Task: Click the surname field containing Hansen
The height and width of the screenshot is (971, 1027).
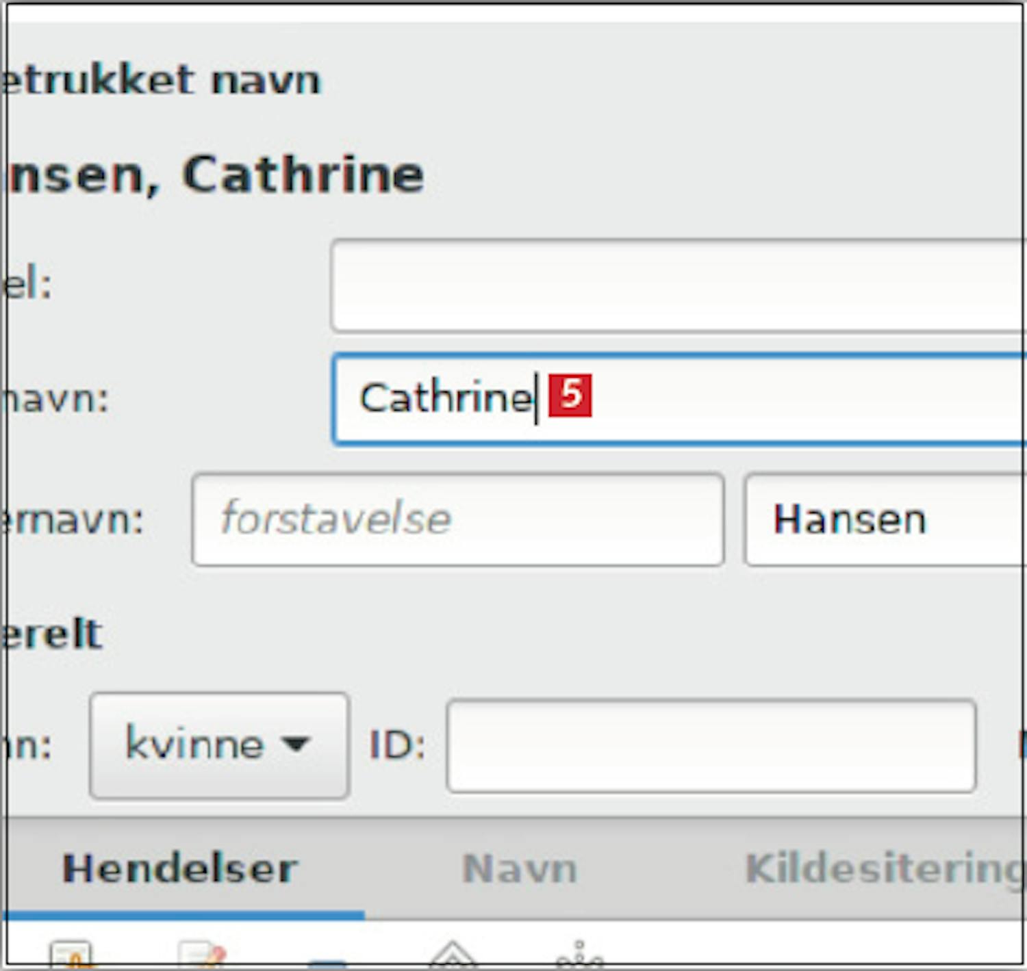Action: (x=883, y=519)
